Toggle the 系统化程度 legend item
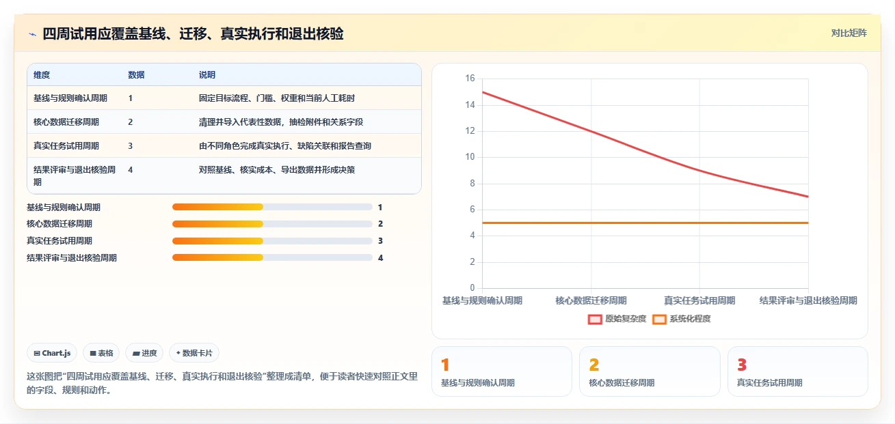 [x=681, y=319]
